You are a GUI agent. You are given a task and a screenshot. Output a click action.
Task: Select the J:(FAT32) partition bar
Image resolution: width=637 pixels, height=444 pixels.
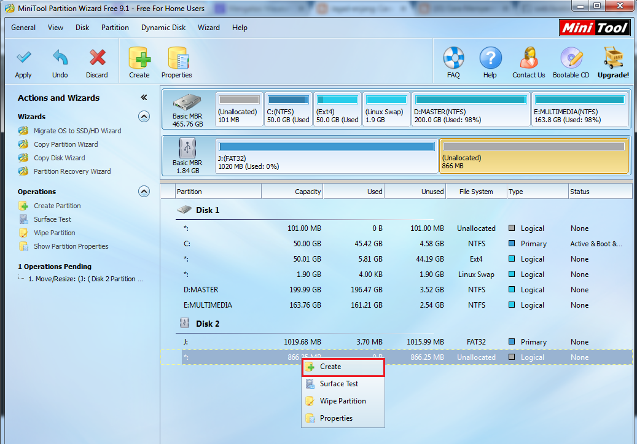point(326,155)
